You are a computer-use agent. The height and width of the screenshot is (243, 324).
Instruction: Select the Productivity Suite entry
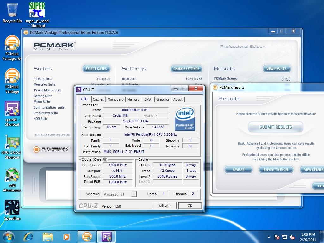46,113
